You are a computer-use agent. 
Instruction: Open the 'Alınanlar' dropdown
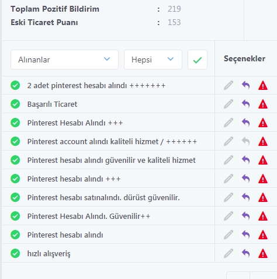point(64,60)
